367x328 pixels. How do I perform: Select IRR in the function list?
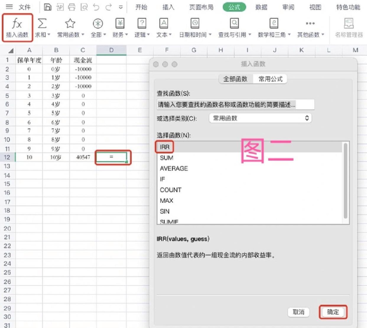click(x=249, y=147)
